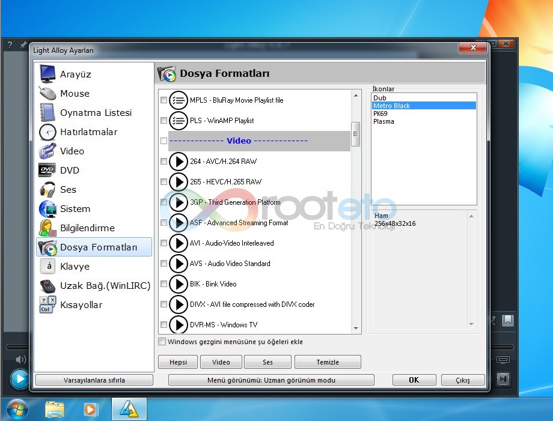
Task: Go to Kısayollar settings page
Action: tap(94, 304)
